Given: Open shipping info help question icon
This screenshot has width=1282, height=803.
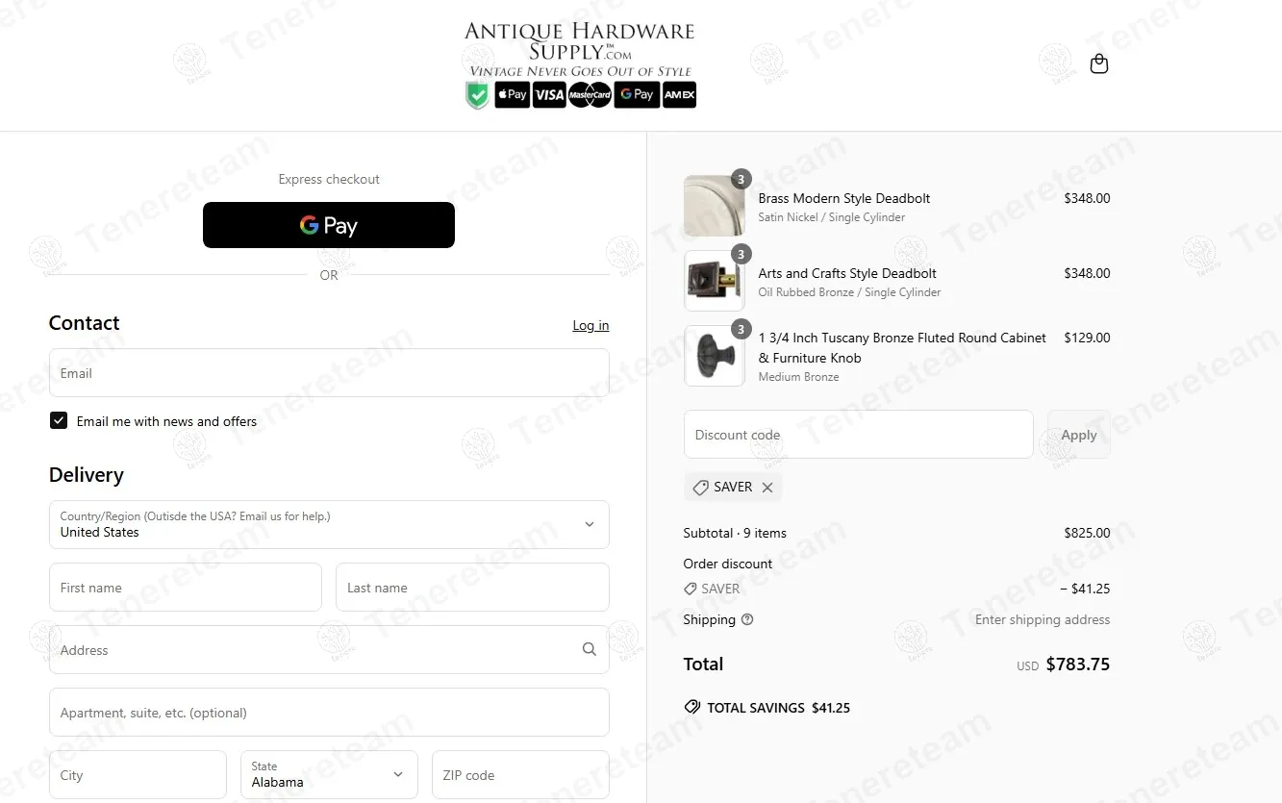Looking at the screenshot, I should 747,619.
